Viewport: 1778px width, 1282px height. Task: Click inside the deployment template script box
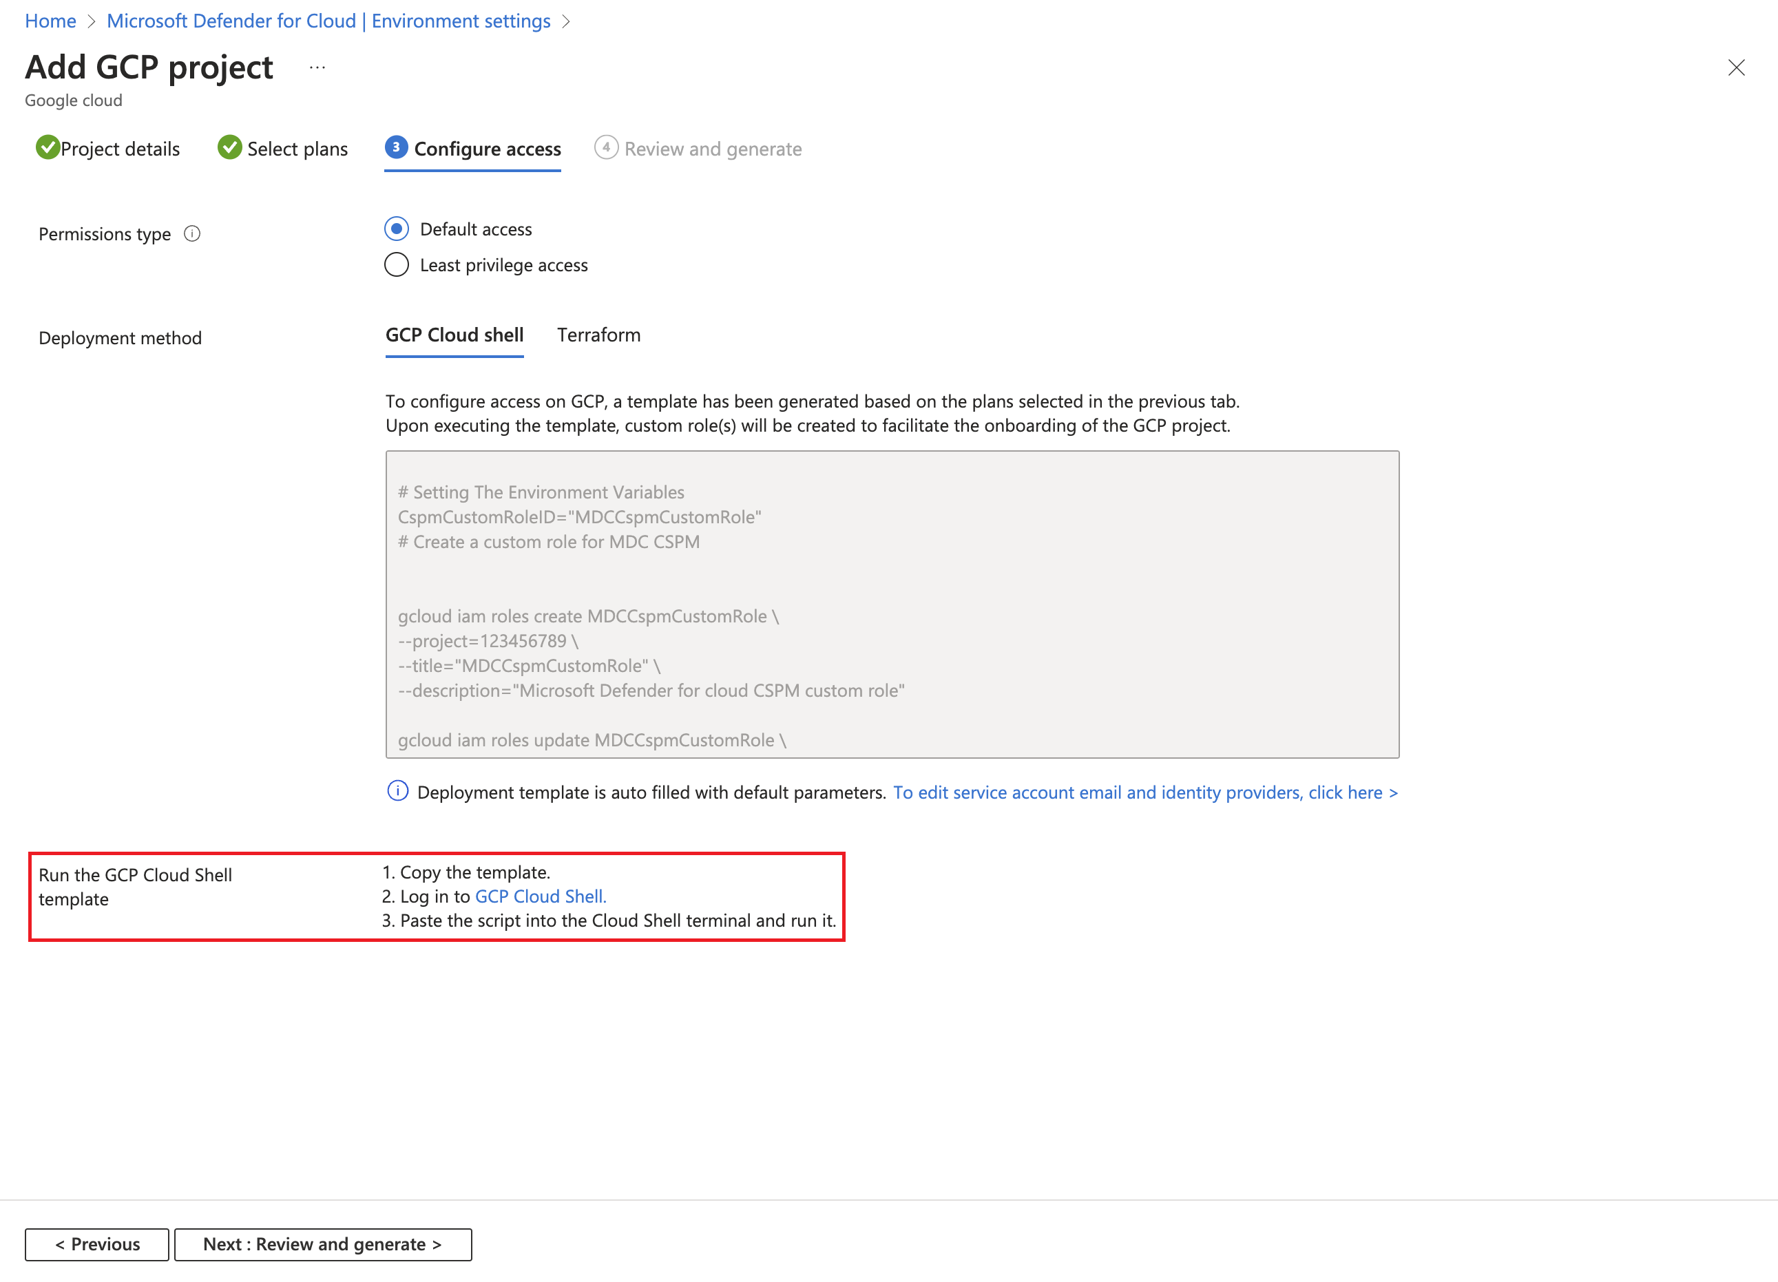tap(892, 605)
